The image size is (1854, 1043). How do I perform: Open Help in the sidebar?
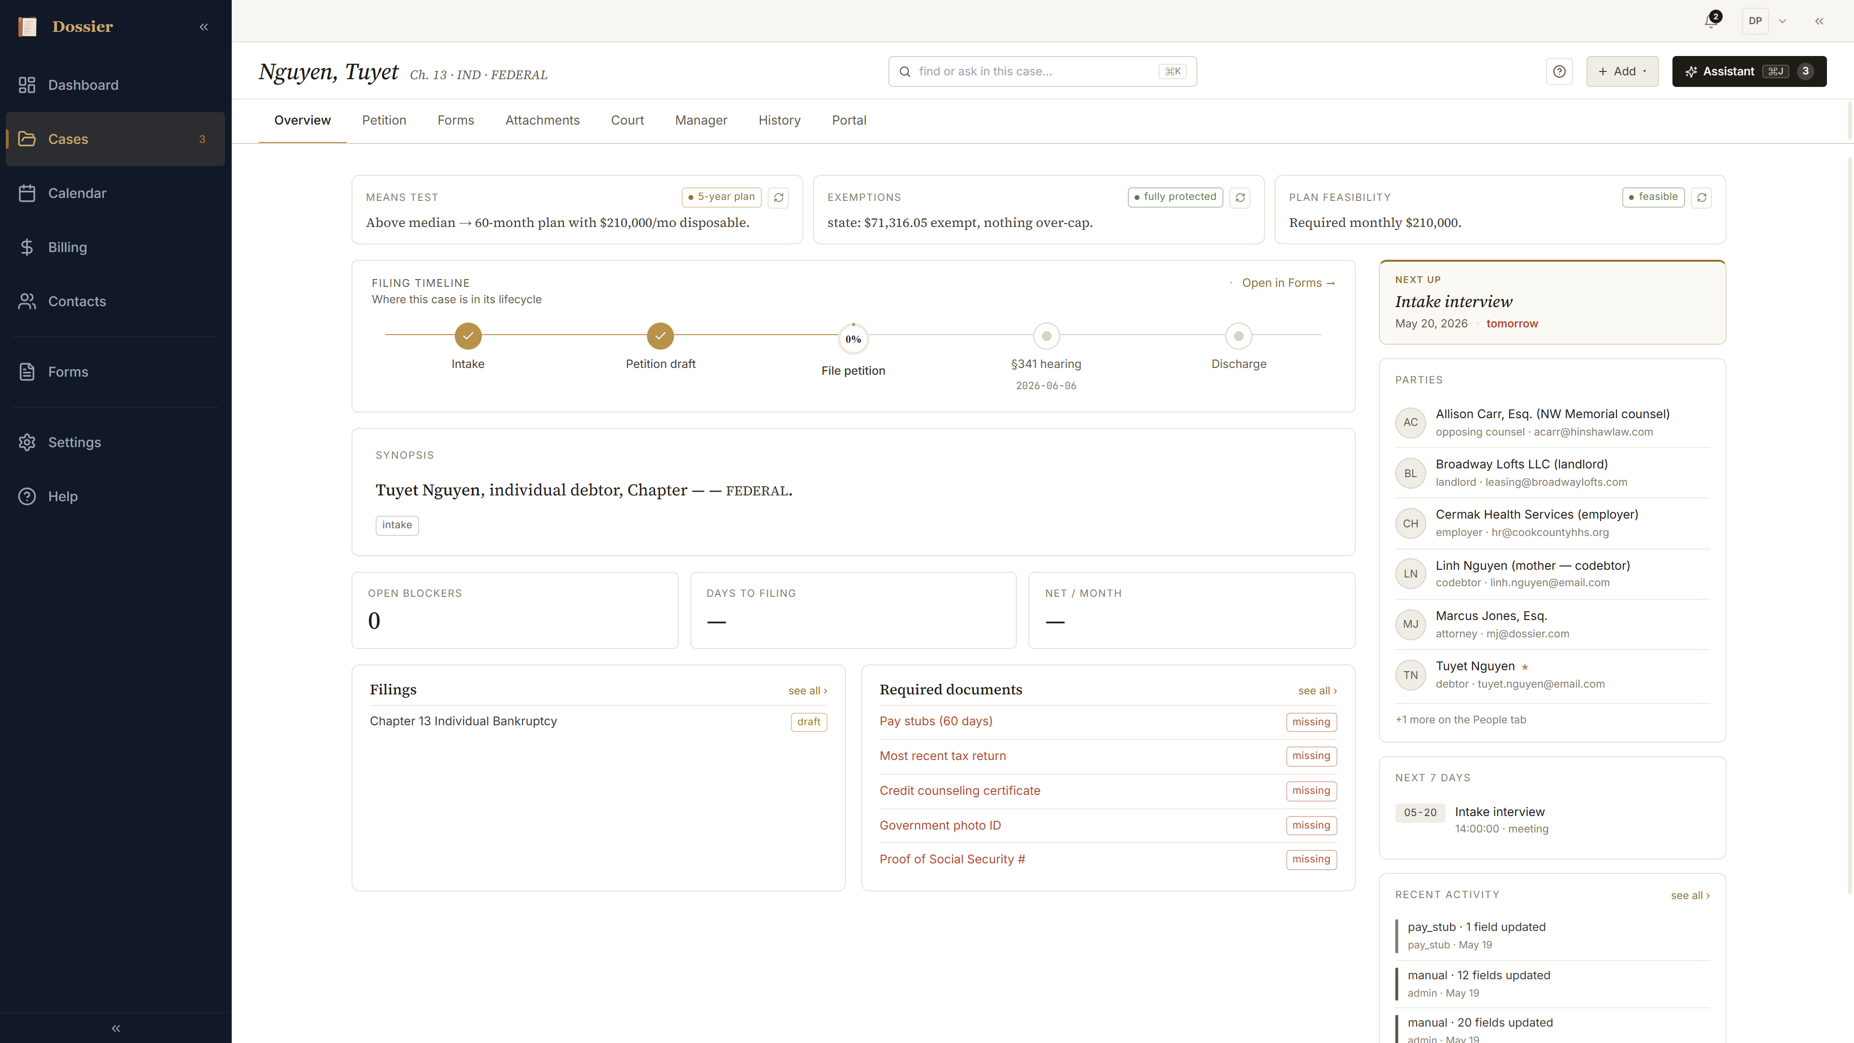coord(115,496)
